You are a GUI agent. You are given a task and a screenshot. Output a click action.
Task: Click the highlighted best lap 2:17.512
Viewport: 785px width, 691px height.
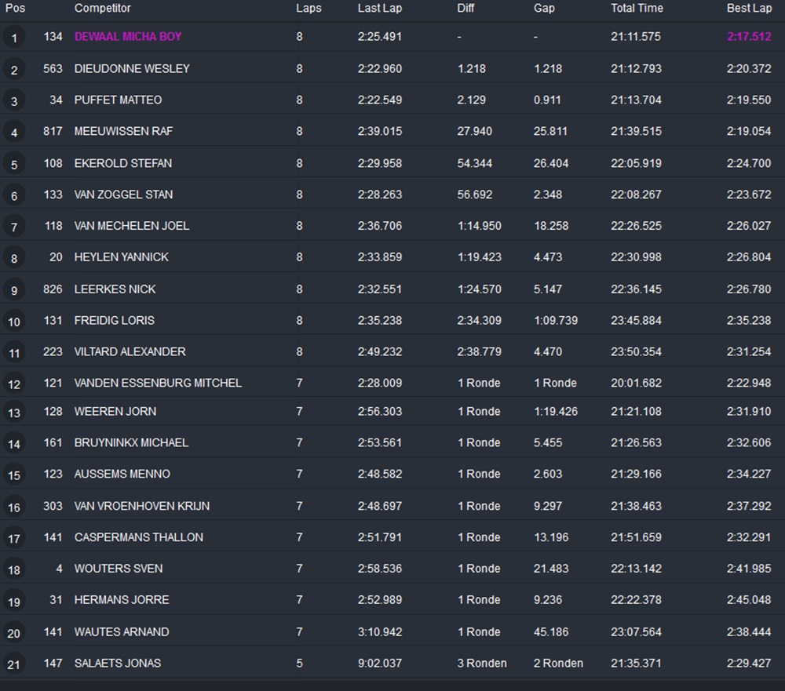coord(749,37)
